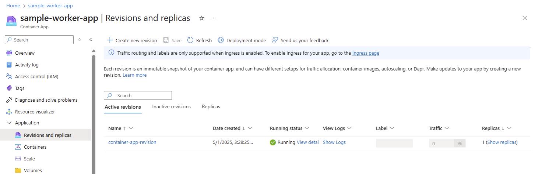Image resolution: width=535 pixels, height=174 pixels.
Task: Close the Revisions and replicas blade
Action: pos(525,18)
